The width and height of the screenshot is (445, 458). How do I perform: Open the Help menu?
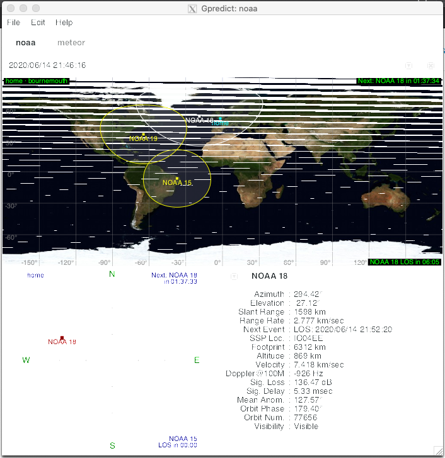pyautogui.click(x=64, y=23)
